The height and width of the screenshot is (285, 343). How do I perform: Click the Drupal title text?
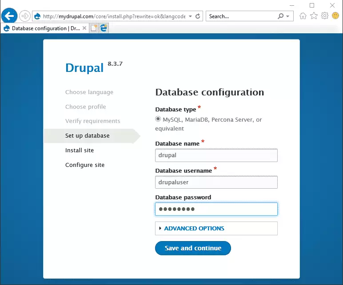coord(84,68)
